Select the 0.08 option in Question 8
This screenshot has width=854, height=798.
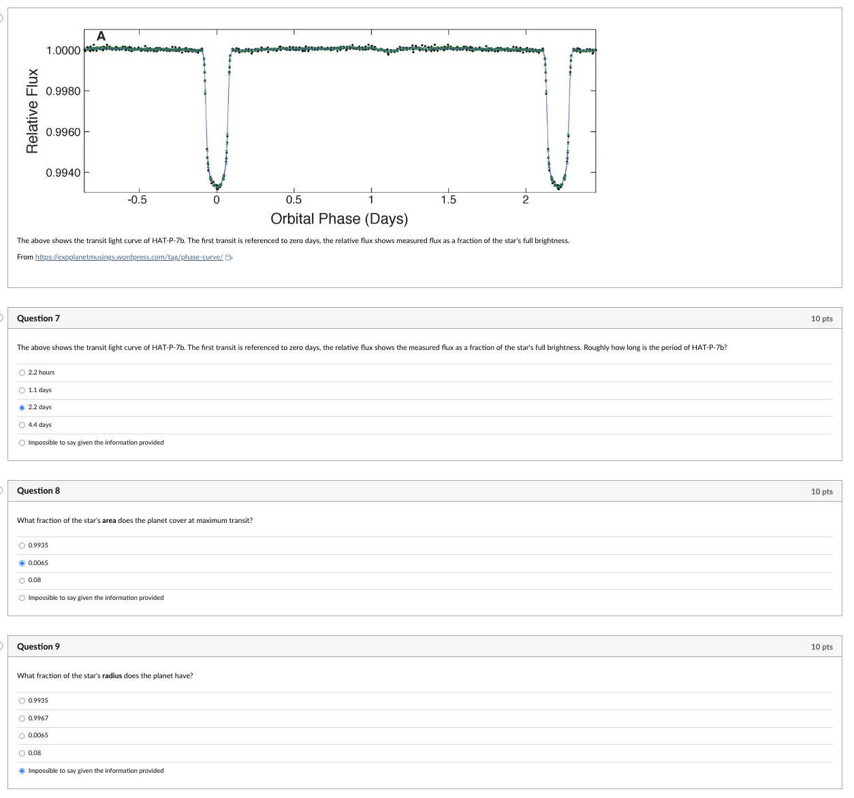[x=22, y=579]
